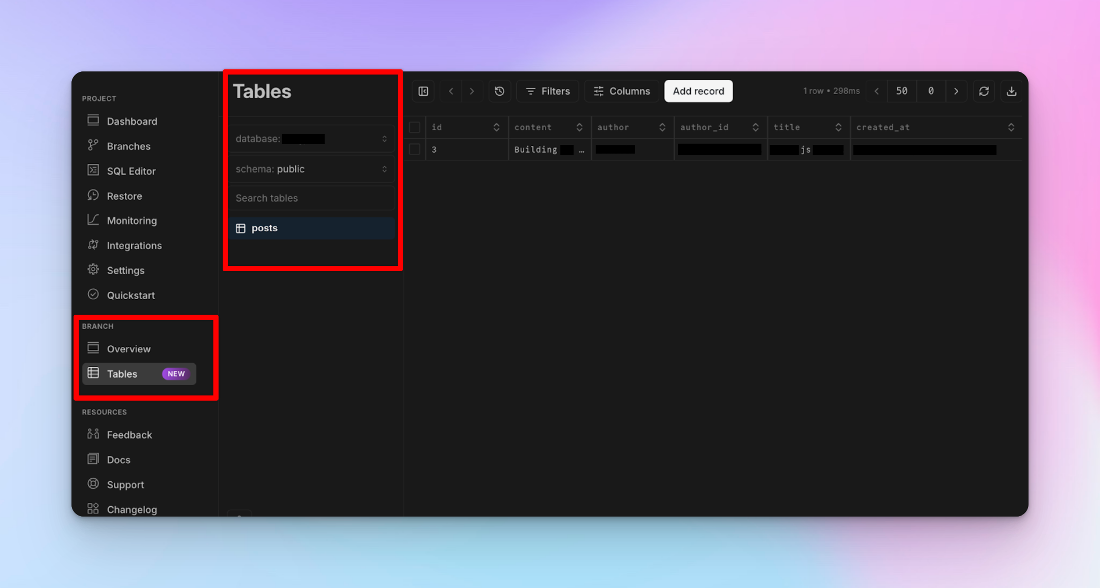This screenshot has height=588, width=1100.
Task: Click the expand/collapse sidebar icon
Action: [x=423, y=90]
